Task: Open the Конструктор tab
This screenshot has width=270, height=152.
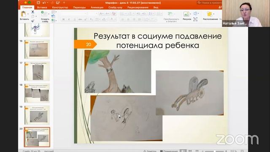Action: (x=60, y=8)
